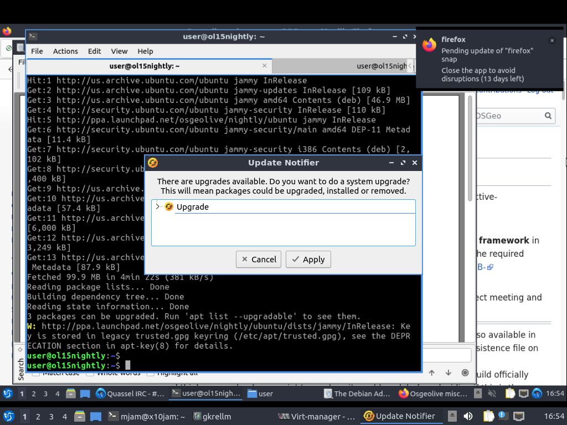Click the Firefox icon in the snap notification
567x425 pixels.
pyautogui.click(x=429, y=45)
